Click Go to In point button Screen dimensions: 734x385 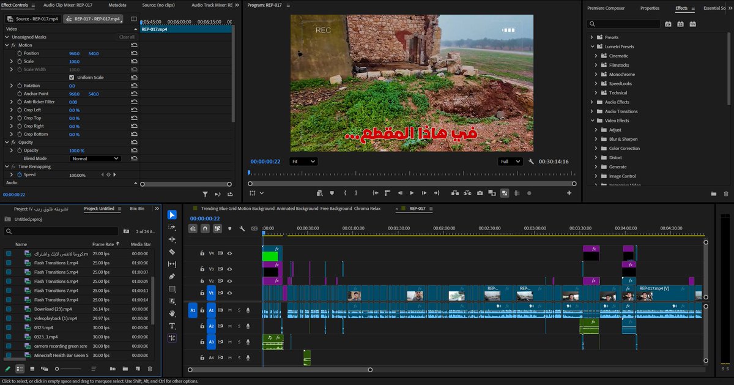click(375, 193)
